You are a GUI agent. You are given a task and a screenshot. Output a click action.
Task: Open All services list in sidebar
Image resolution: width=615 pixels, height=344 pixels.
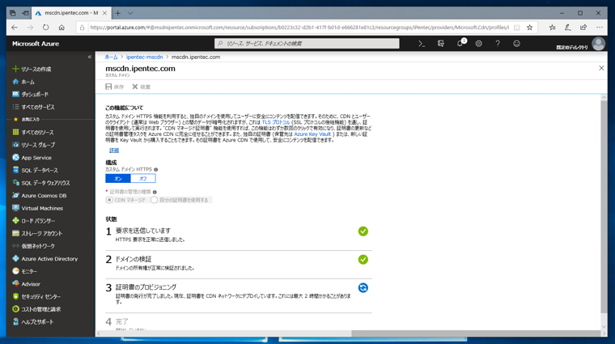click(x=34, y=107)
